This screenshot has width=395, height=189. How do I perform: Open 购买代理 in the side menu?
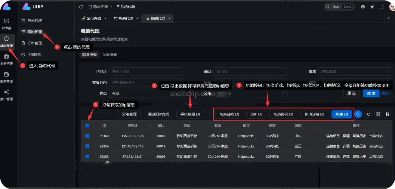point(32,20)
